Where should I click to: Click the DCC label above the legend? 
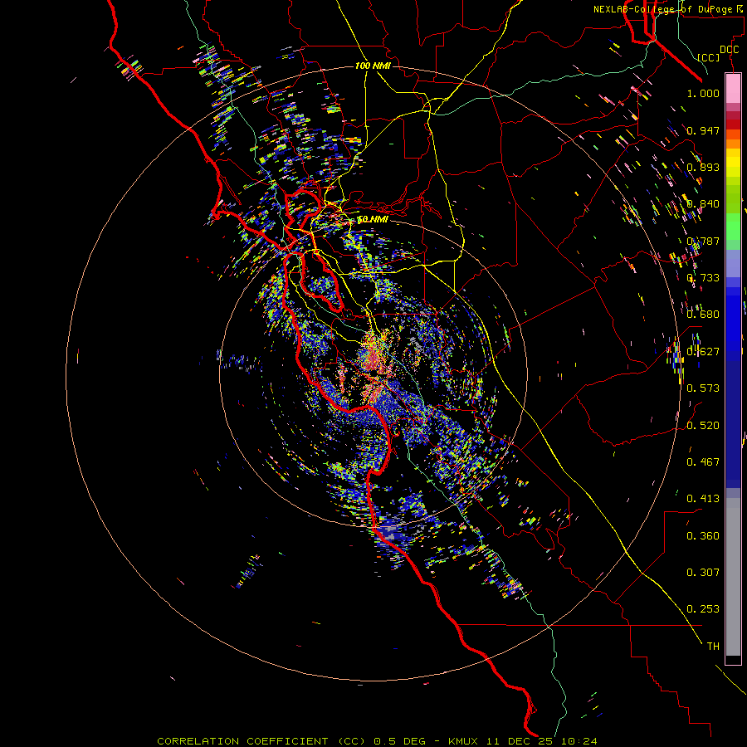point(729,50)
